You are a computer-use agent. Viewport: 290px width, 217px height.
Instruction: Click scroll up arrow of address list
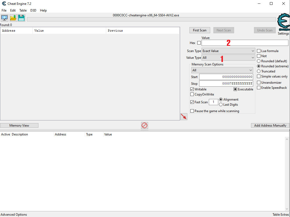tap(287, 139)
